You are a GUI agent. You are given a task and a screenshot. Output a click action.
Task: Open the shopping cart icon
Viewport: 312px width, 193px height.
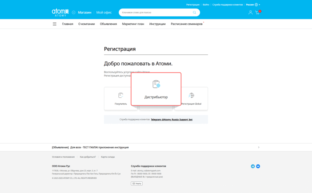[257, 13]
